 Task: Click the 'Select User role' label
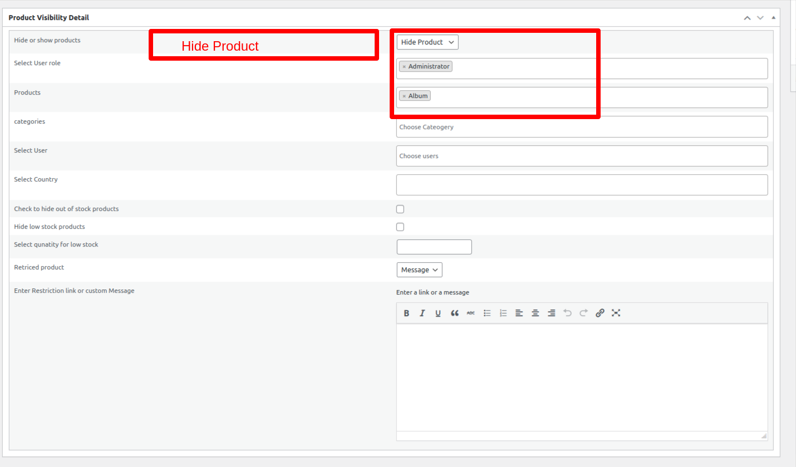[37, 63]
